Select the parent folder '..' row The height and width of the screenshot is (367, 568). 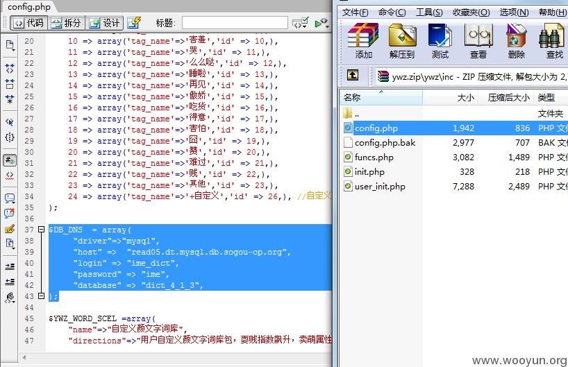point(455,113)
